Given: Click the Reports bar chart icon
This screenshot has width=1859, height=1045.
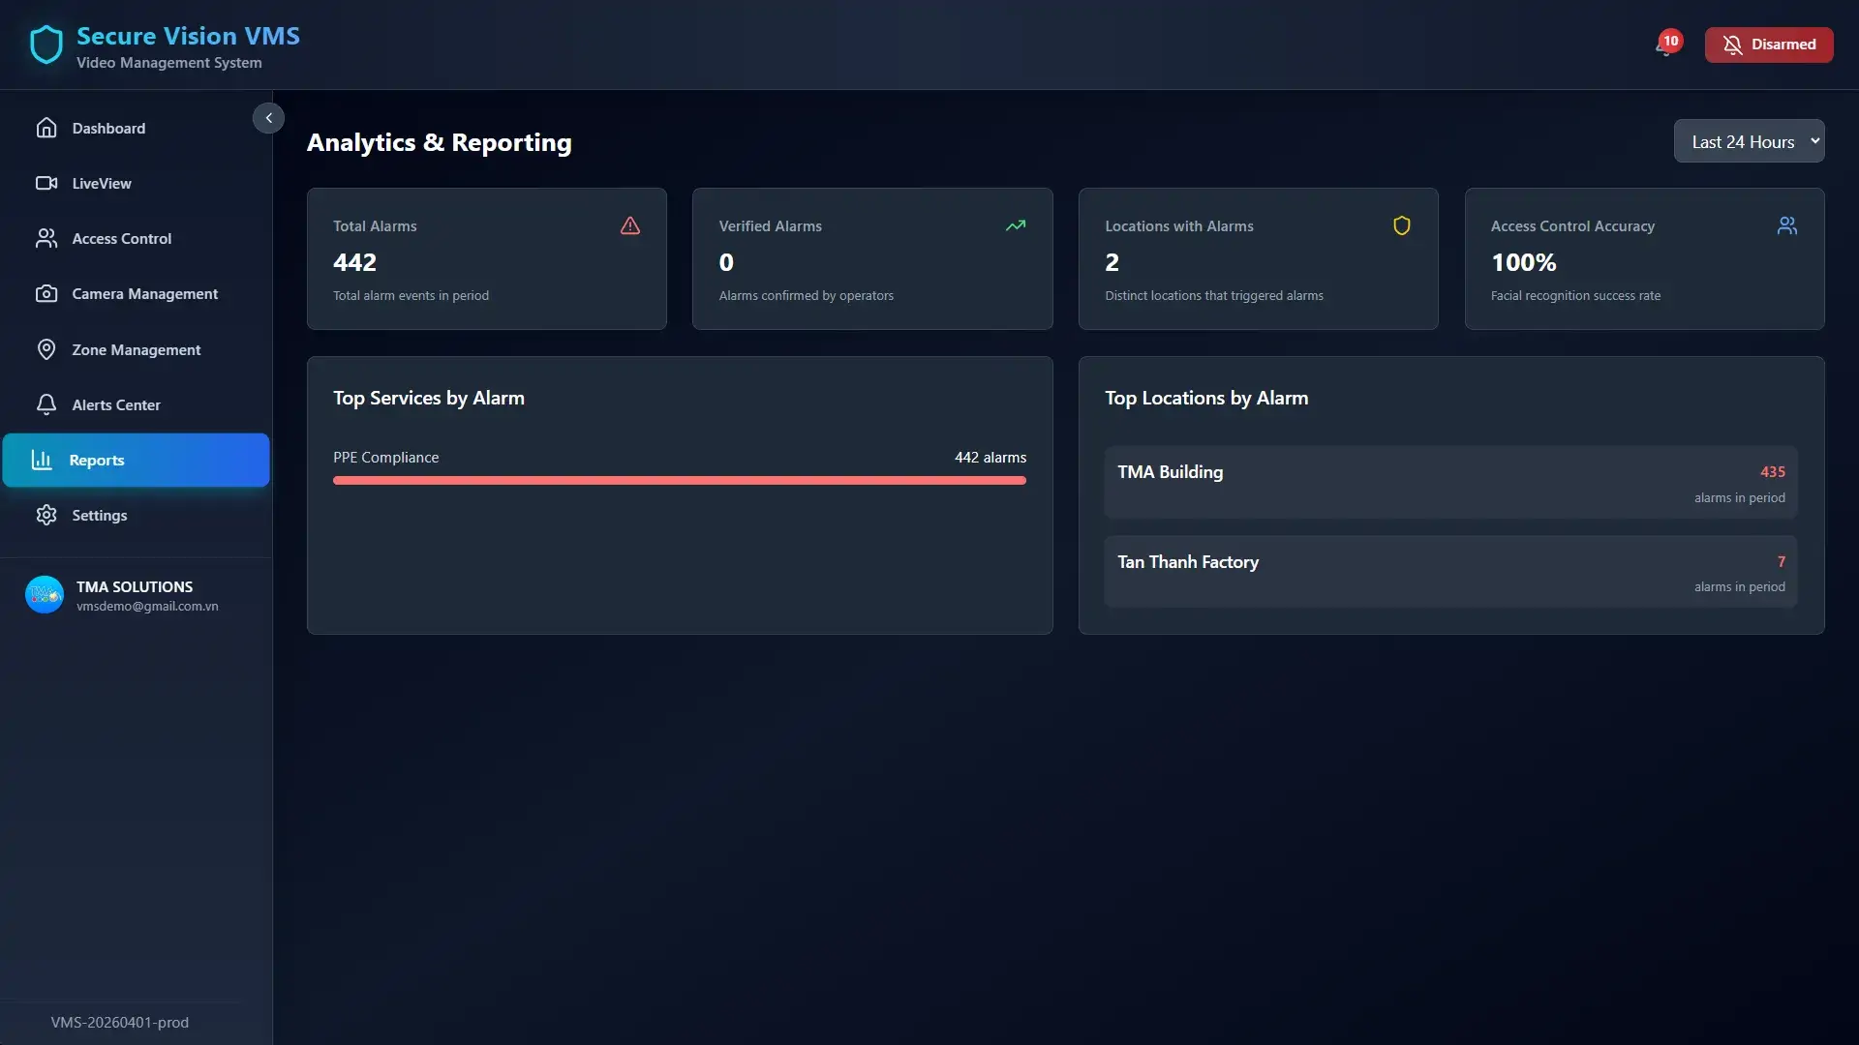Looking at the screenshot, I should pos(42,460).
